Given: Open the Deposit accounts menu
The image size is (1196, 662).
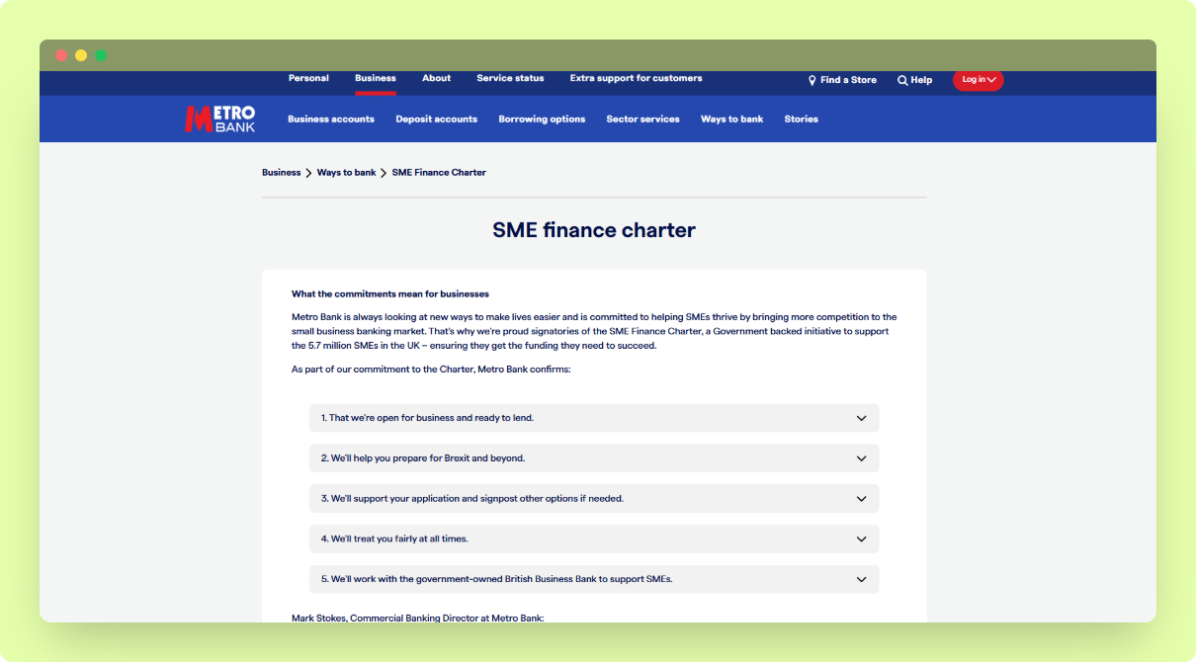Looking at the screenshot, I should (436, 119).
